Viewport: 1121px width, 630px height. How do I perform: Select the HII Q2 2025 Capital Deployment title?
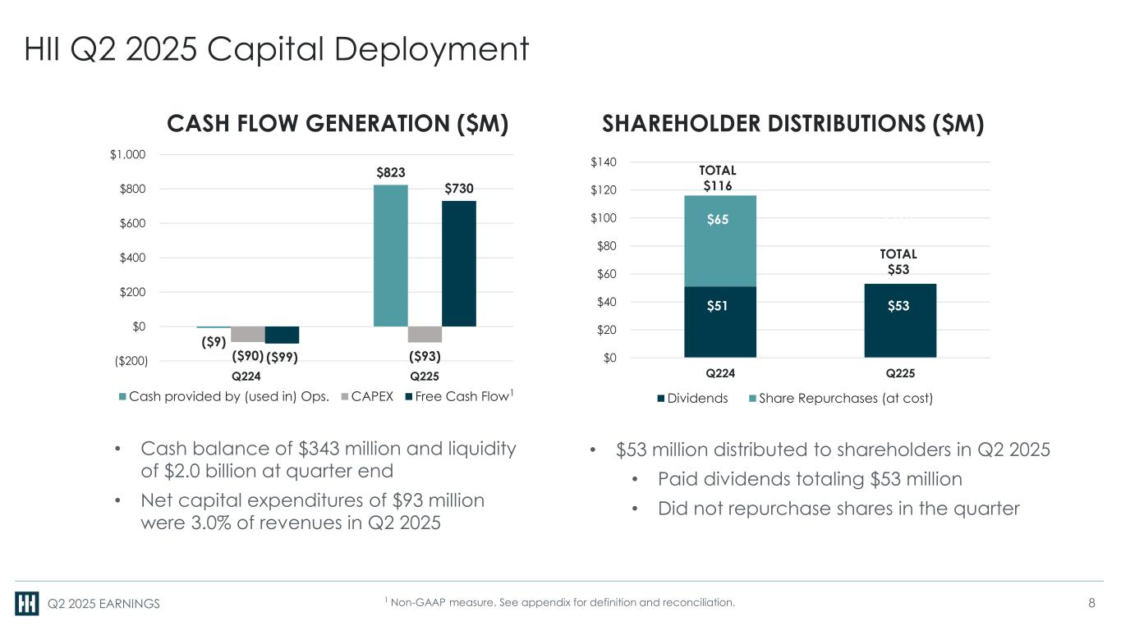coord(276,50)
